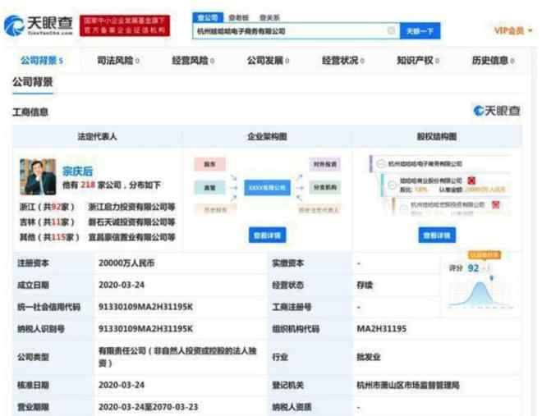Open 浙江启力投资有限公司等 link

pyautogui.click(x=131, y=207)
